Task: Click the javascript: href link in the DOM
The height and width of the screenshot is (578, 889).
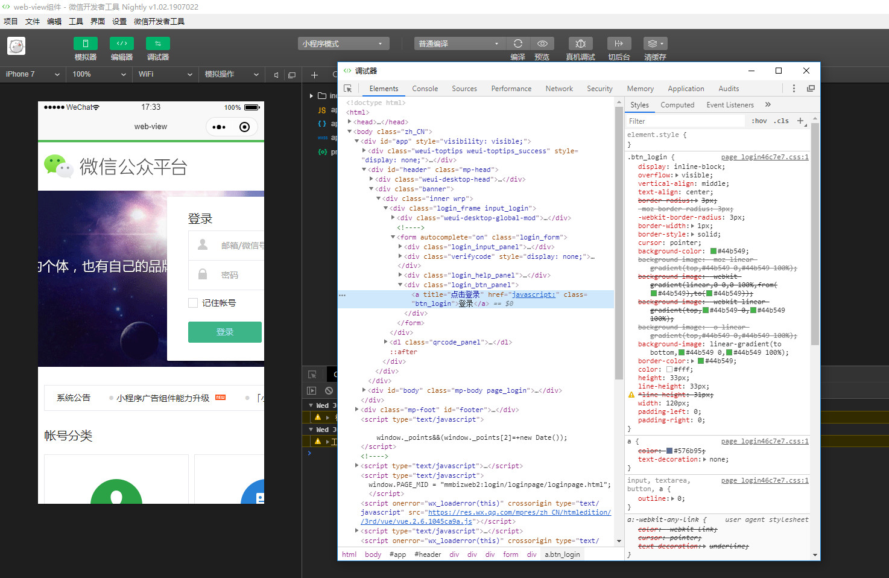Action: 533,294
